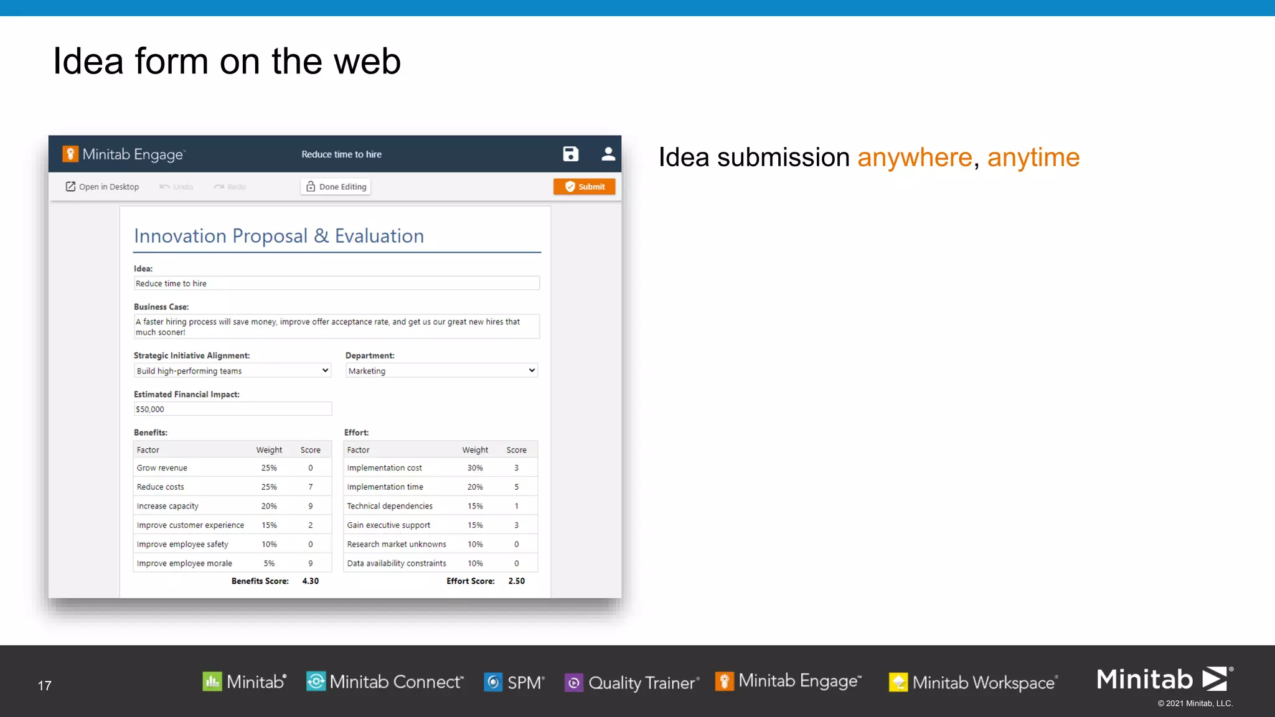Click the Estimated Financial Impact field
1275x717 pixels.
tap(232, 409)
